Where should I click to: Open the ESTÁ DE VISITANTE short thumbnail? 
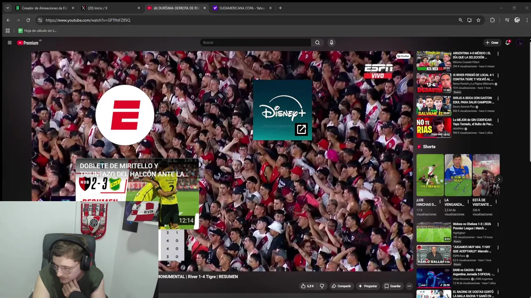[486, 175]
